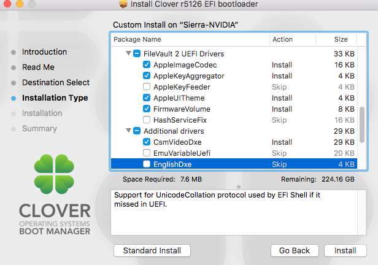Enable the HashServiceFix checkbox
Viewport: 378px width, 265px height.
147,120
